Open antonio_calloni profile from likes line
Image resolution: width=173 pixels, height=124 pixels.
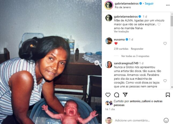coord(140,101)
